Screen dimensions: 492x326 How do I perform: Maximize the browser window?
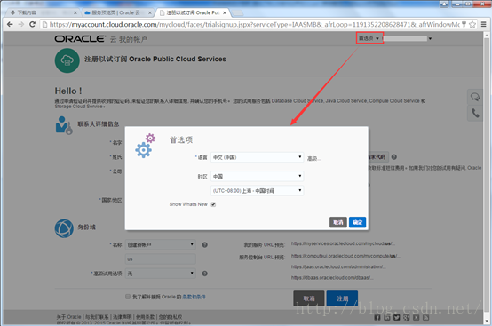(x=468, y=4)
